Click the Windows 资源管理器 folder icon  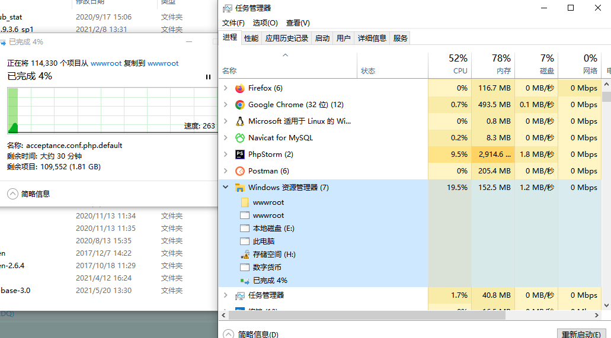pos(239,188)
